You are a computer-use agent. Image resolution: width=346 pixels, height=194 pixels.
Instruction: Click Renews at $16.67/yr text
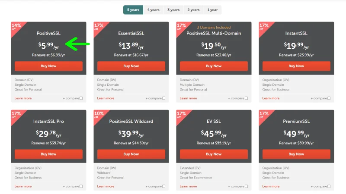(131, 55)
